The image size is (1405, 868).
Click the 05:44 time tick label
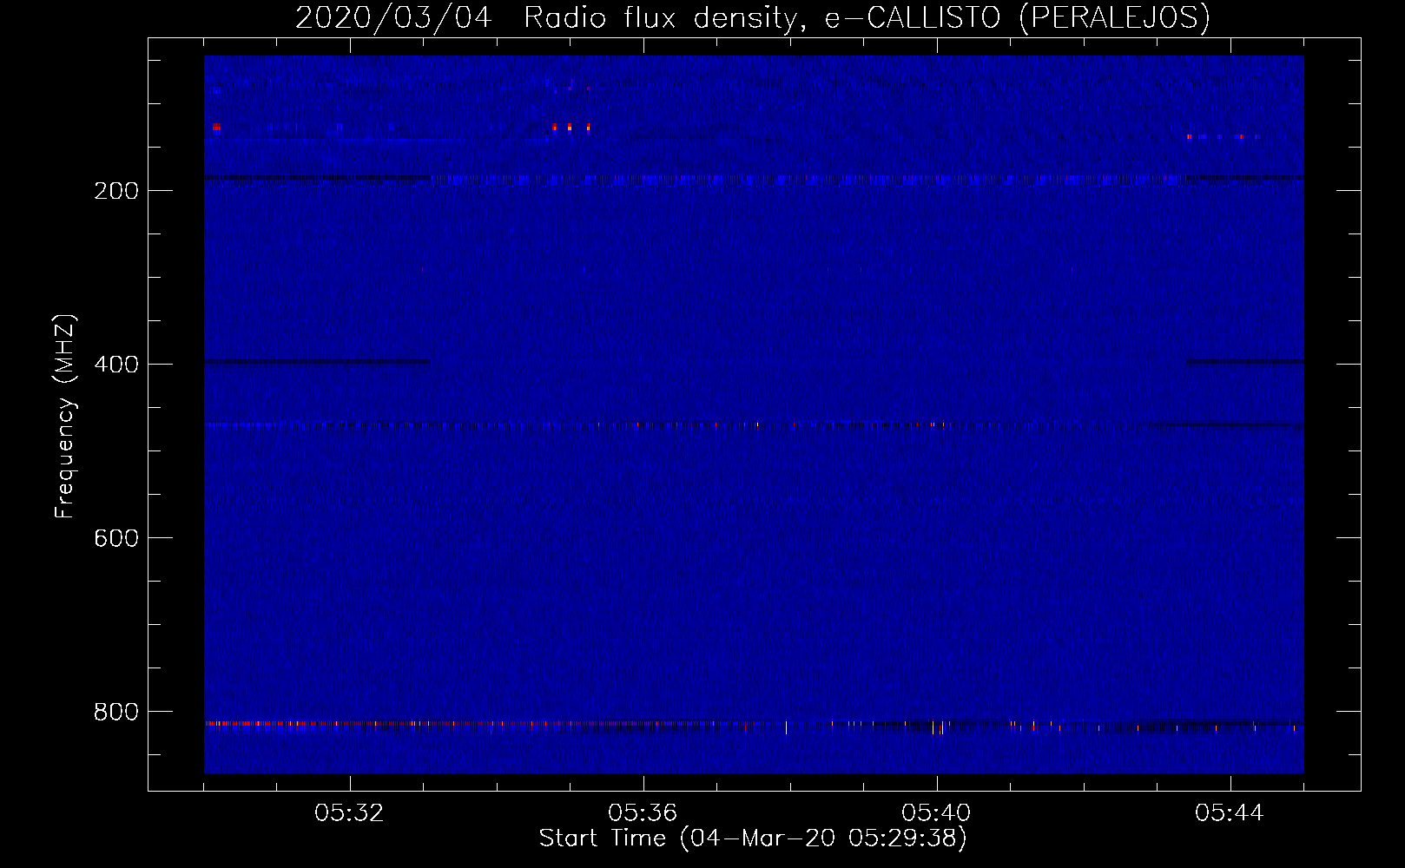tap(1230, 813)
